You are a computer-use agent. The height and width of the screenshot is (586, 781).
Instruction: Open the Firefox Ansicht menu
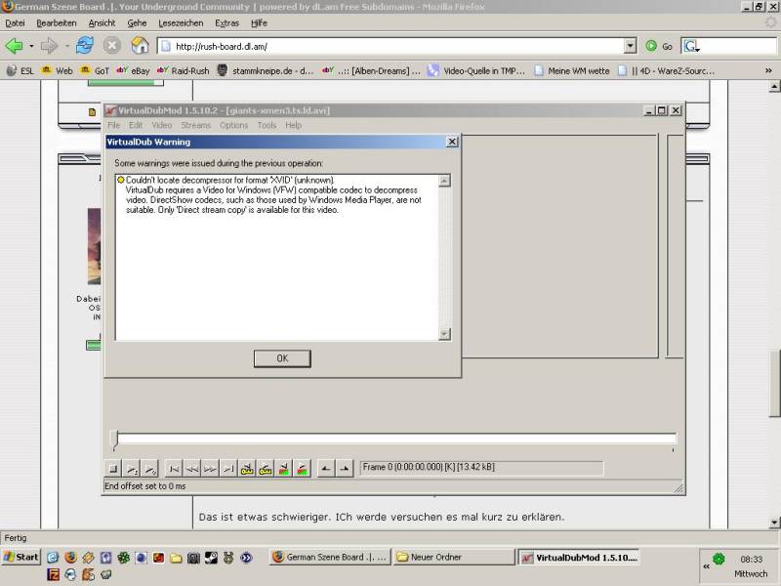tap(102, 22)
